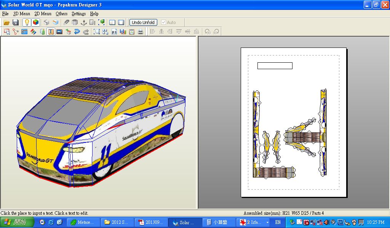Click the Undo Unfold button

143,22
